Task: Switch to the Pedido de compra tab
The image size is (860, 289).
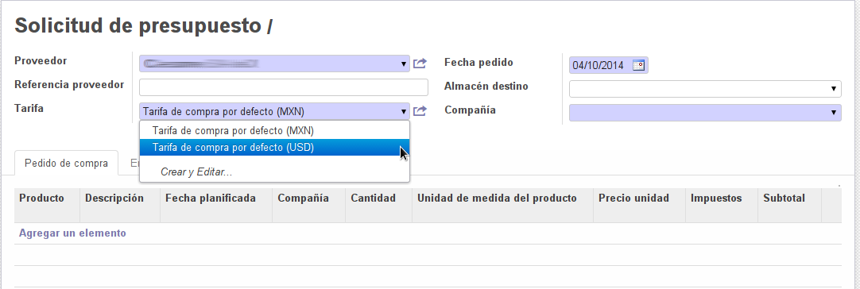Action: point(66,164)
